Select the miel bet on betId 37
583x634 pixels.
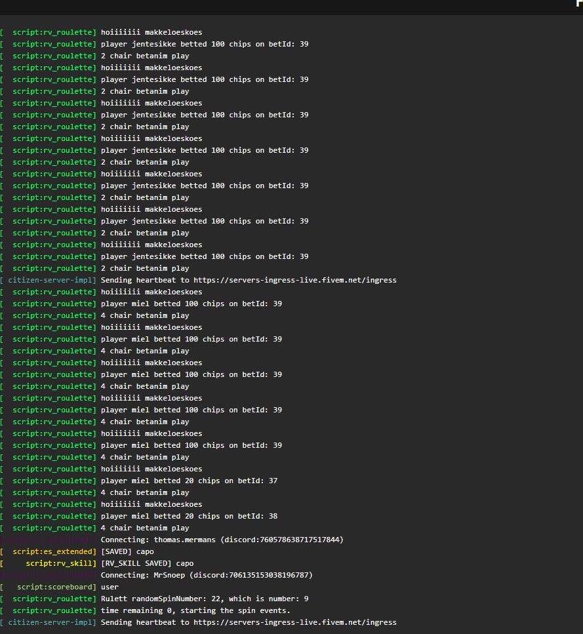point(189,481)
